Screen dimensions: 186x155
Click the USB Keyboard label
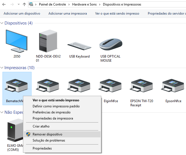[79, 56]
